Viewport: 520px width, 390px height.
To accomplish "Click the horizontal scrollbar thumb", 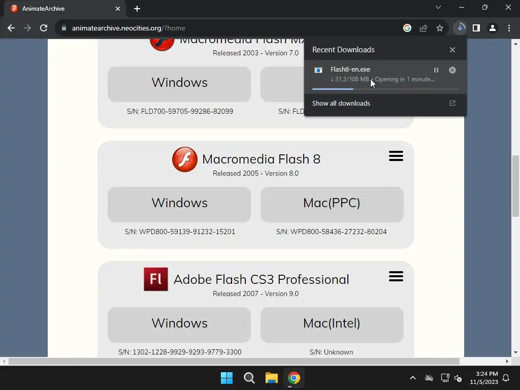I will click(234, 361).
